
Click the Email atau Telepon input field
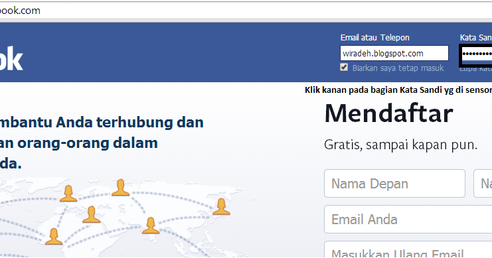point(394,53)
